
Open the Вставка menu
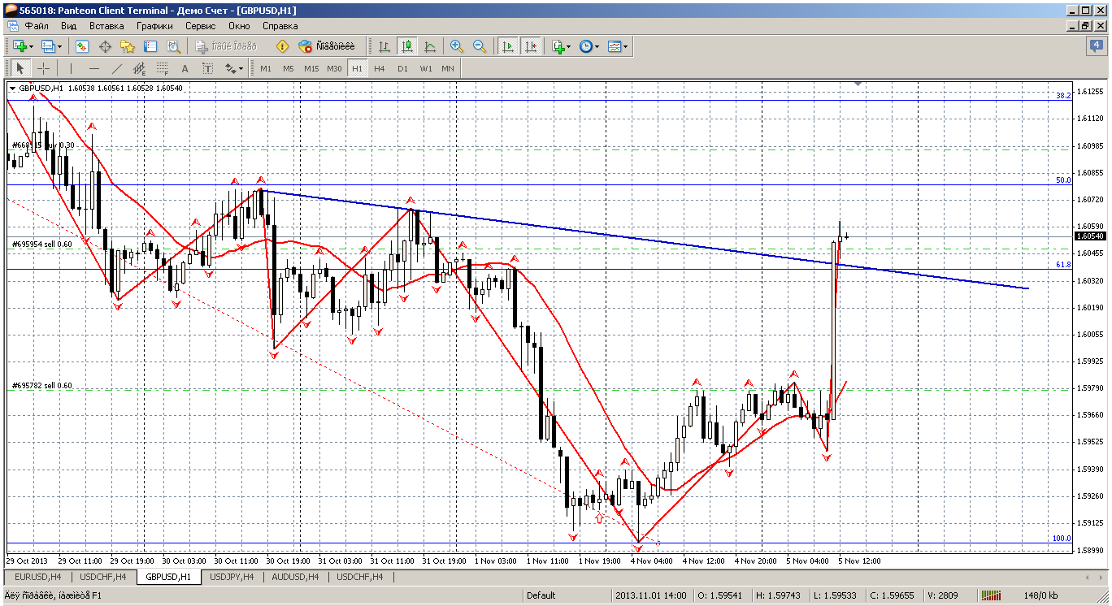click(x=106, y=26)
